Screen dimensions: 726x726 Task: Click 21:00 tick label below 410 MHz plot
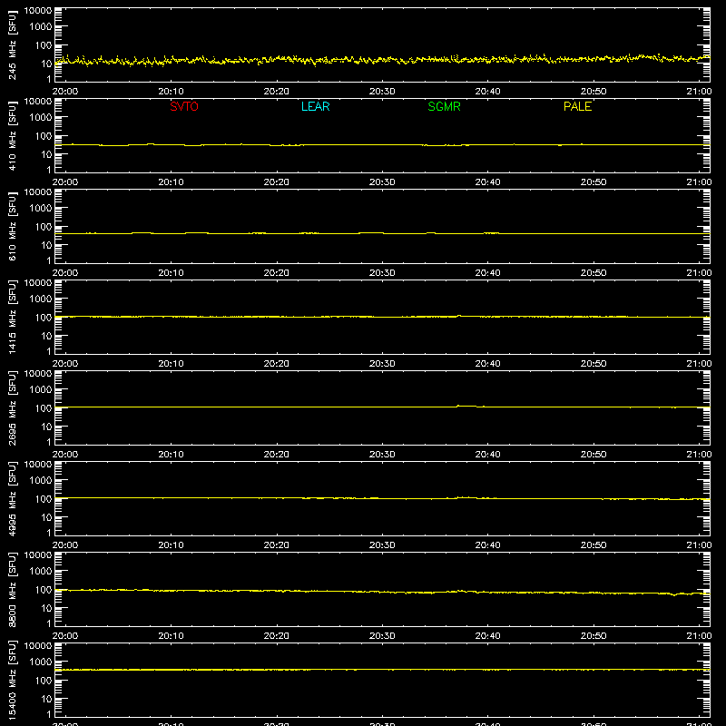[699, 182]
